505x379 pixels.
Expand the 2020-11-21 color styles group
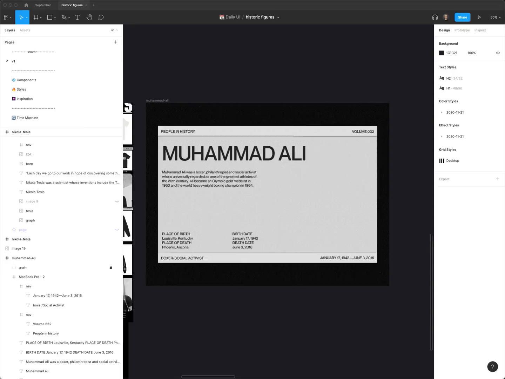point(442,112)
